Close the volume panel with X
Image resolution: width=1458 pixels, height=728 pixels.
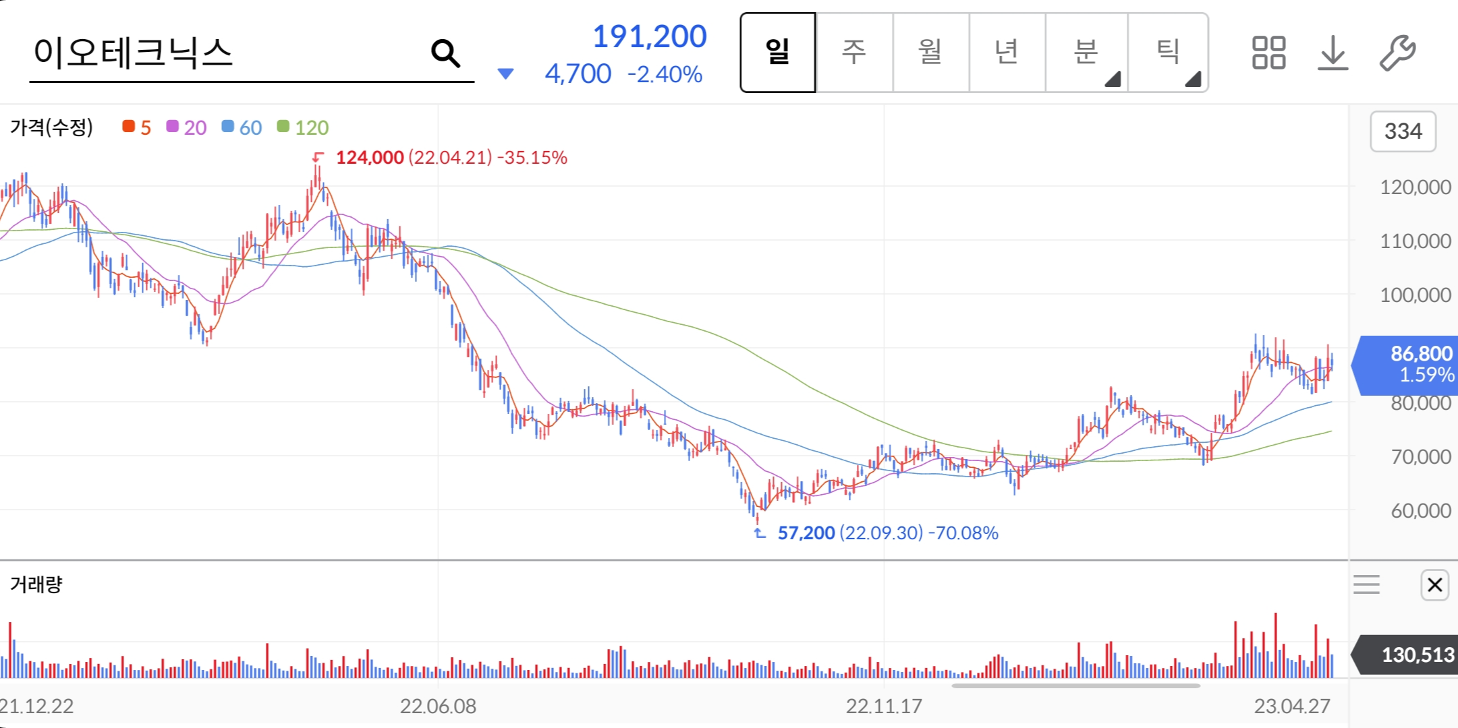(1434, 584)
